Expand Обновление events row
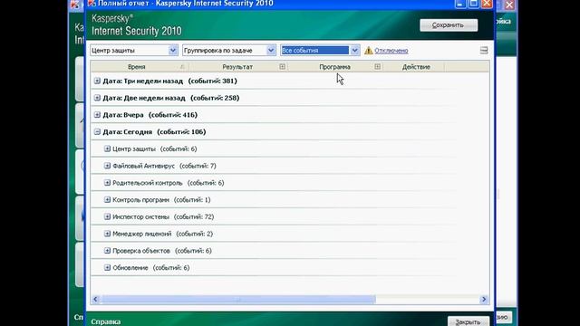 (x=107, y=268)
